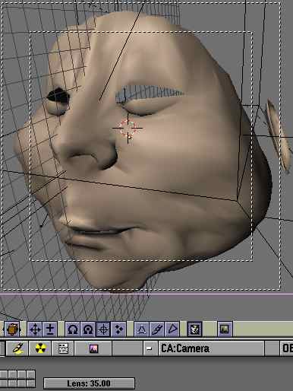Click the face select triangle icon
This screenshot has width=293, height=391.
[x=172, y=329]
